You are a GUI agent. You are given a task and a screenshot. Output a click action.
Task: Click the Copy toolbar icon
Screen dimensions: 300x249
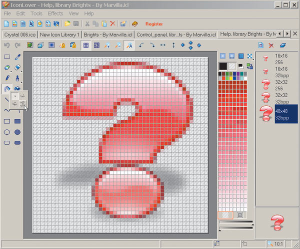click(x=95, y=24)
